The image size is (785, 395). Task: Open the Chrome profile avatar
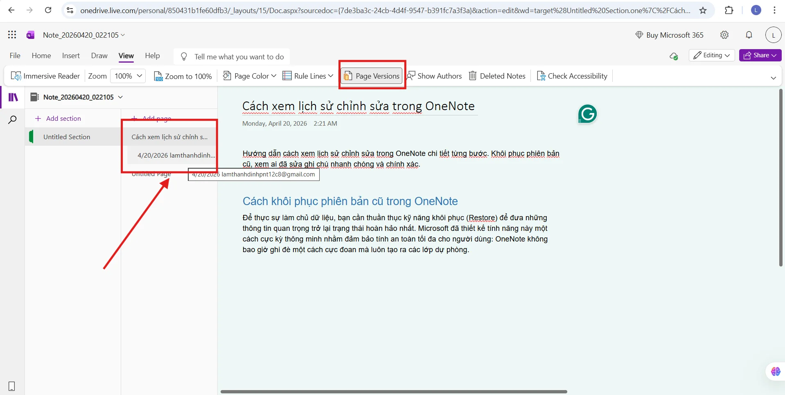[756, 10]
